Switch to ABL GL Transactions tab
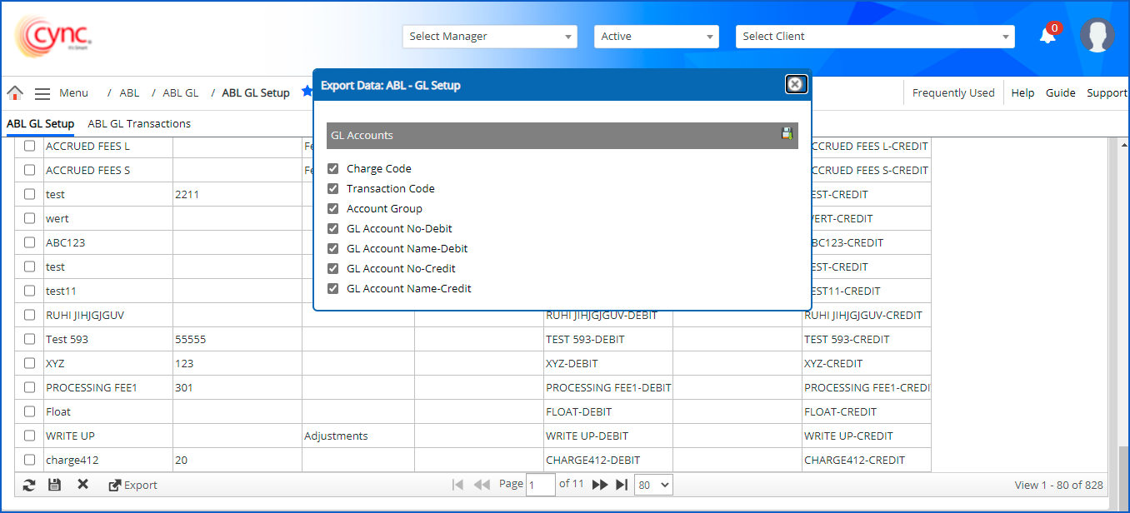The width and height of the screenshot is (1130, 513). point(139,124)
